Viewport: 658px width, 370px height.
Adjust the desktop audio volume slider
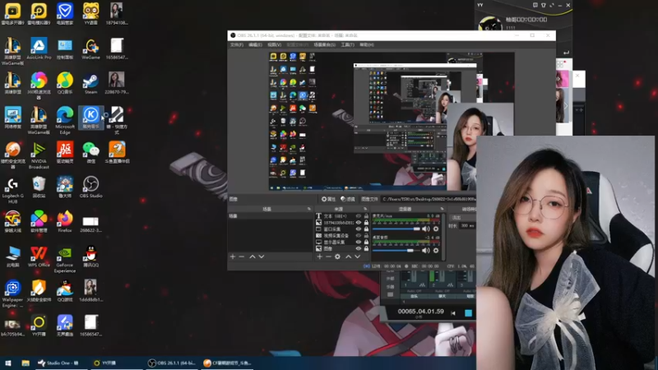click(x=396, y=251)
